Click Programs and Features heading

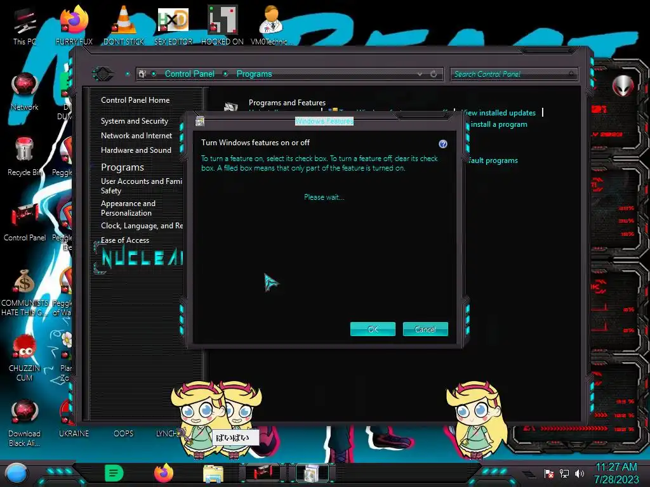287,102
